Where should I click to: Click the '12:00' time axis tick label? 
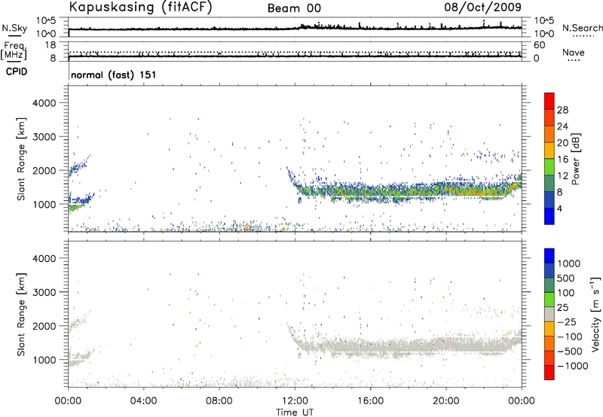295,401
